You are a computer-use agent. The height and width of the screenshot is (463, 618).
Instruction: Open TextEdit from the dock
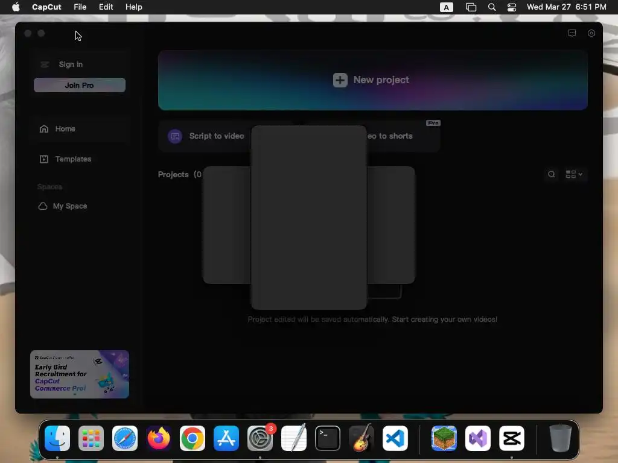click(x=294, y=438)
